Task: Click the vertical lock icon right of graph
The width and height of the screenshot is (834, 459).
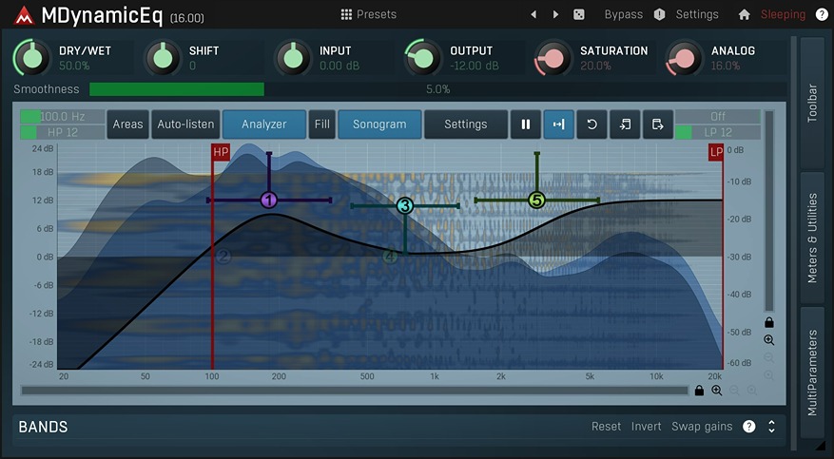Action: pos(768,323)
